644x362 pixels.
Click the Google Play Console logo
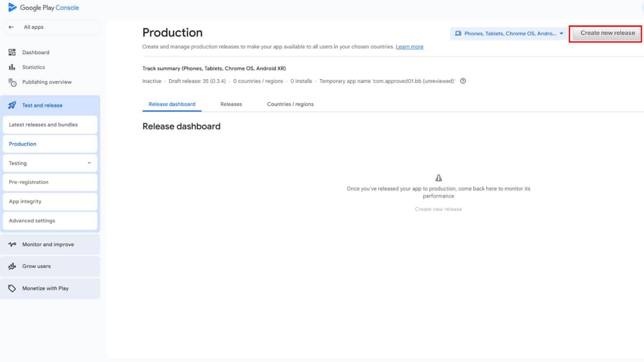click(43, 8)
